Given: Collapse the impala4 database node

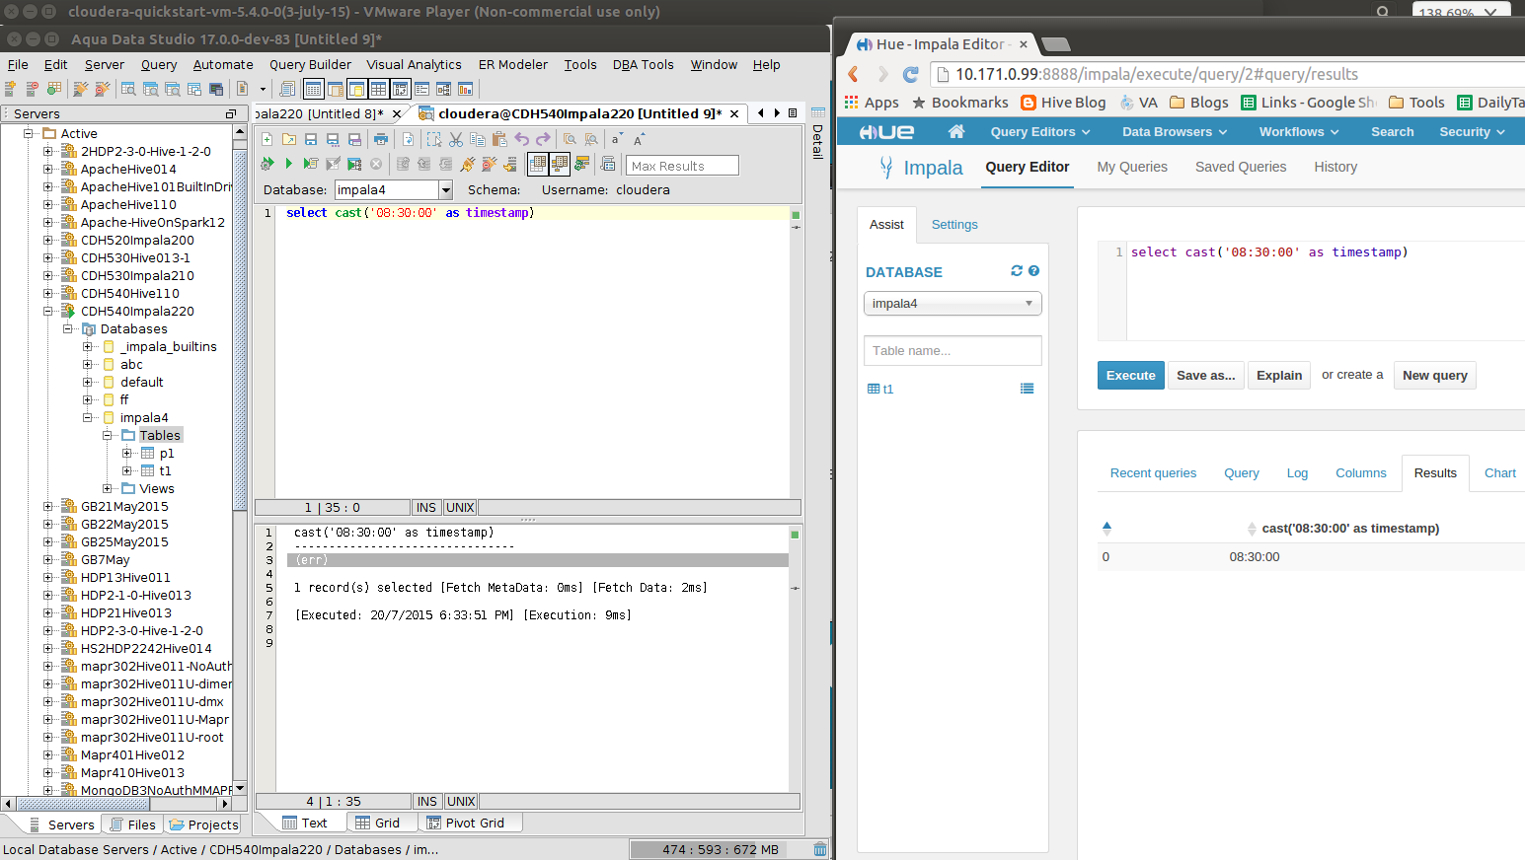Looking at the screenshot, I should coord(87,418).
